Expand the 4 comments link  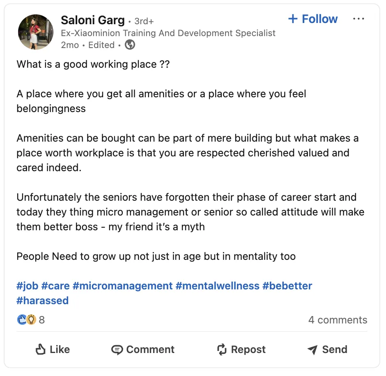[x=338, y=320]
